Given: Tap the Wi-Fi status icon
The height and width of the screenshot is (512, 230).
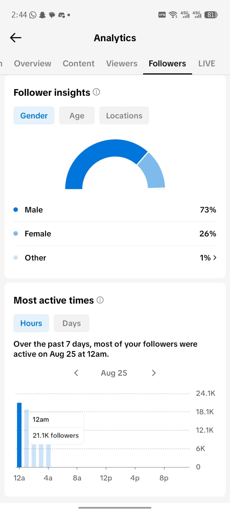Looking at the screenshot, I should pyautogui.click(x=173, y=15).
